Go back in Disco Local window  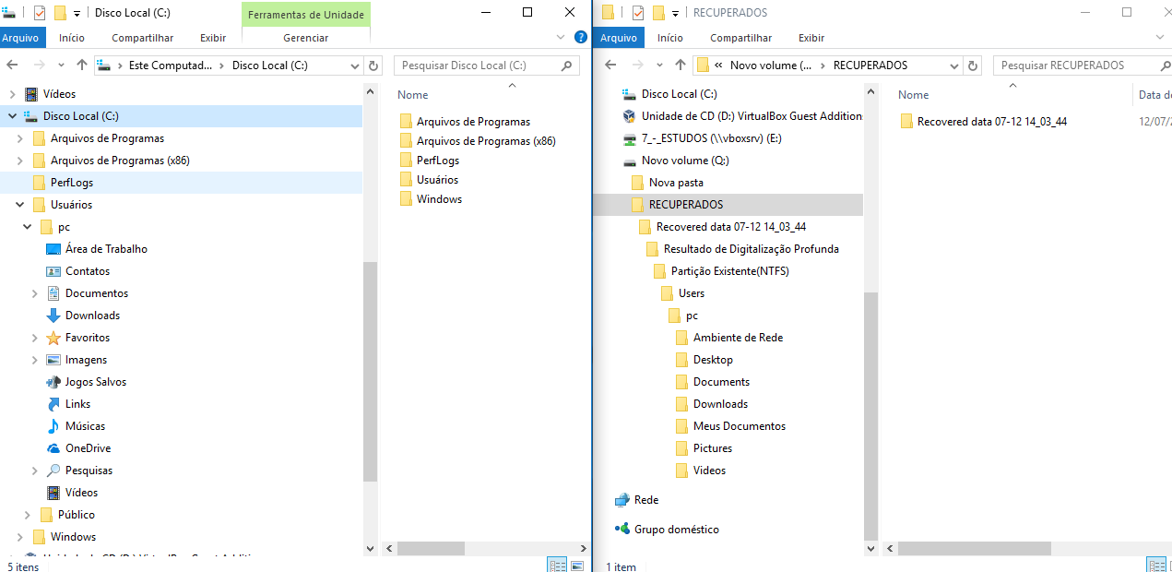[x=13, y=66]
